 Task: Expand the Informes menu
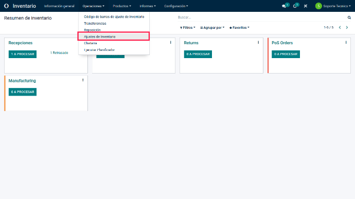coord(148,6)
